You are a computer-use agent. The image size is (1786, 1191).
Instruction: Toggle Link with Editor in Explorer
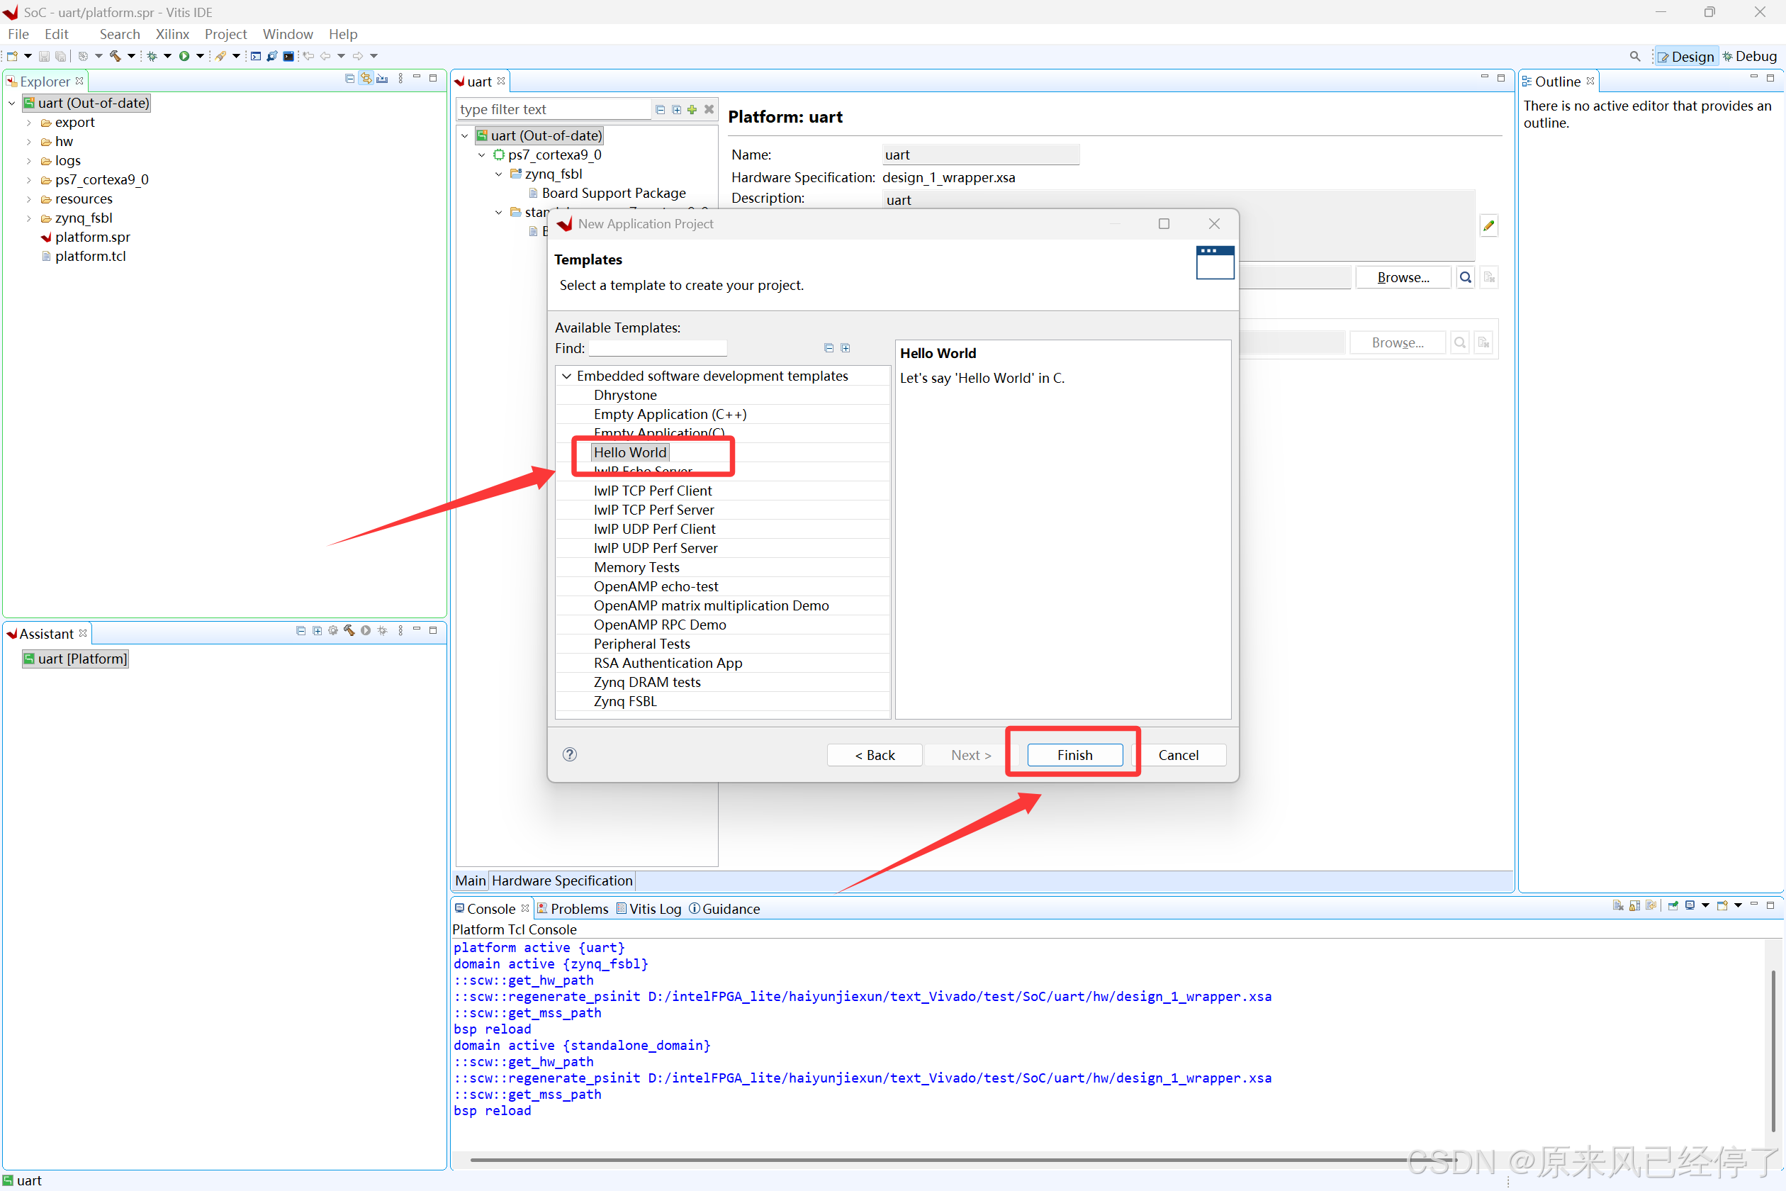pyautogui.click(x=366, y=79)
